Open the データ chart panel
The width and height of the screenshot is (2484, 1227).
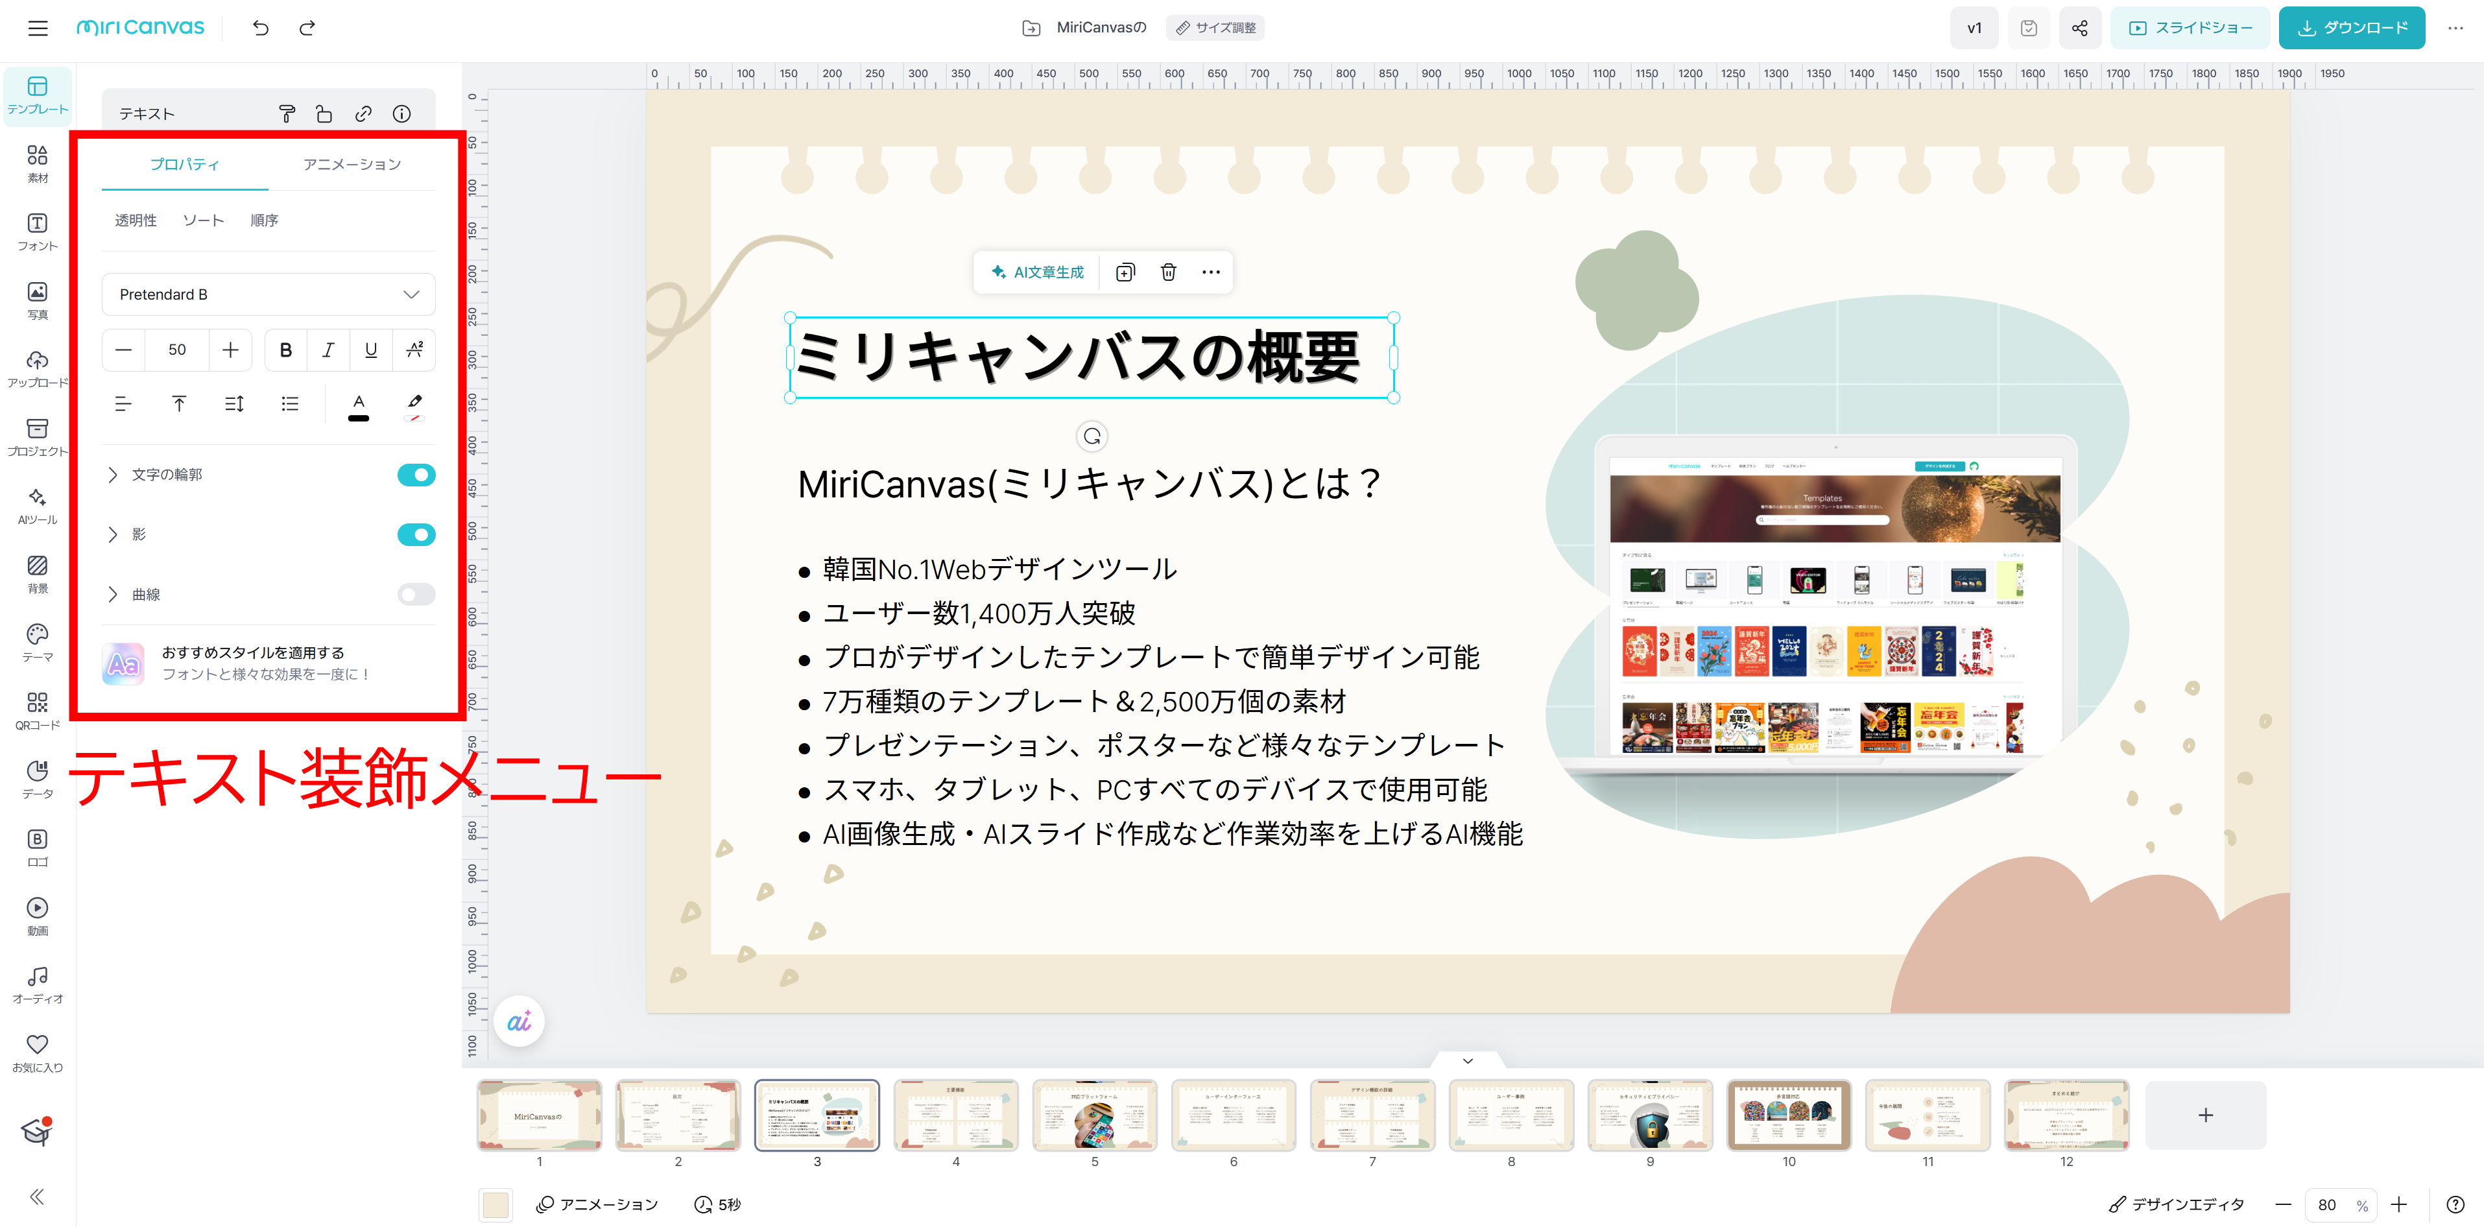38,780
